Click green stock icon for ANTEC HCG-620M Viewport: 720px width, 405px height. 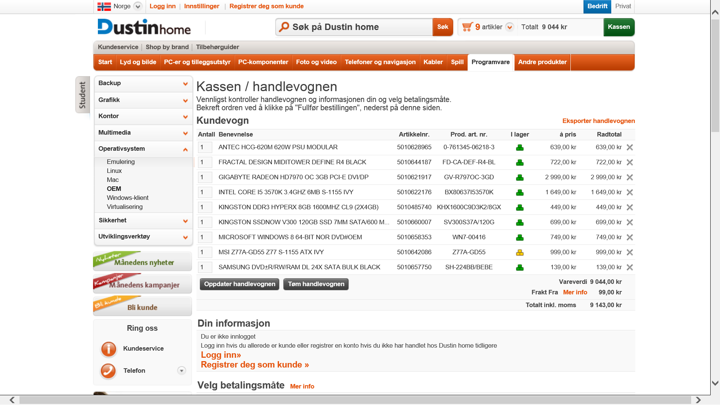[520, 147]
